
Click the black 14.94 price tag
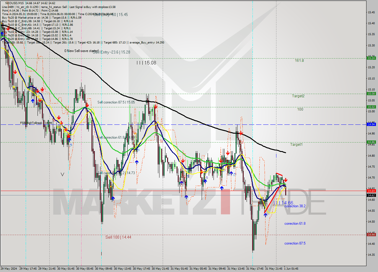[371, 124]
